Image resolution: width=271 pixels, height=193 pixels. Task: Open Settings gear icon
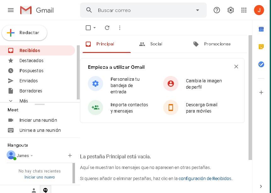231,10
